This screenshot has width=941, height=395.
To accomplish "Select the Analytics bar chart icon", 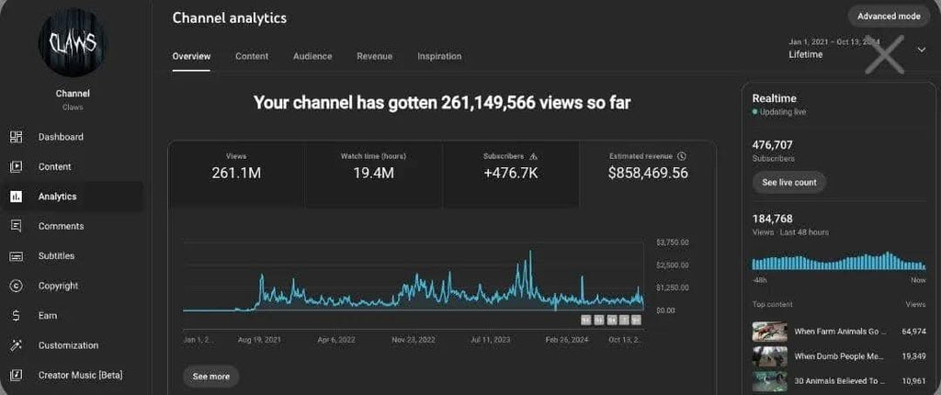I will (16, 197).
